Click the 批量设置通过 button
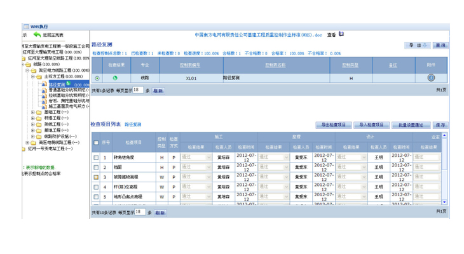 click(411, 125)
